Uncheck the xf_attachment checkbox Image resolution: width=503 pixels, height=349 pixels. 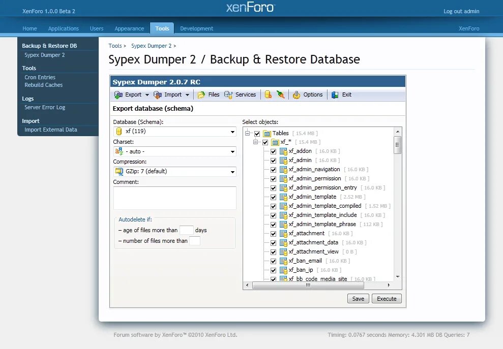point(273,234)
